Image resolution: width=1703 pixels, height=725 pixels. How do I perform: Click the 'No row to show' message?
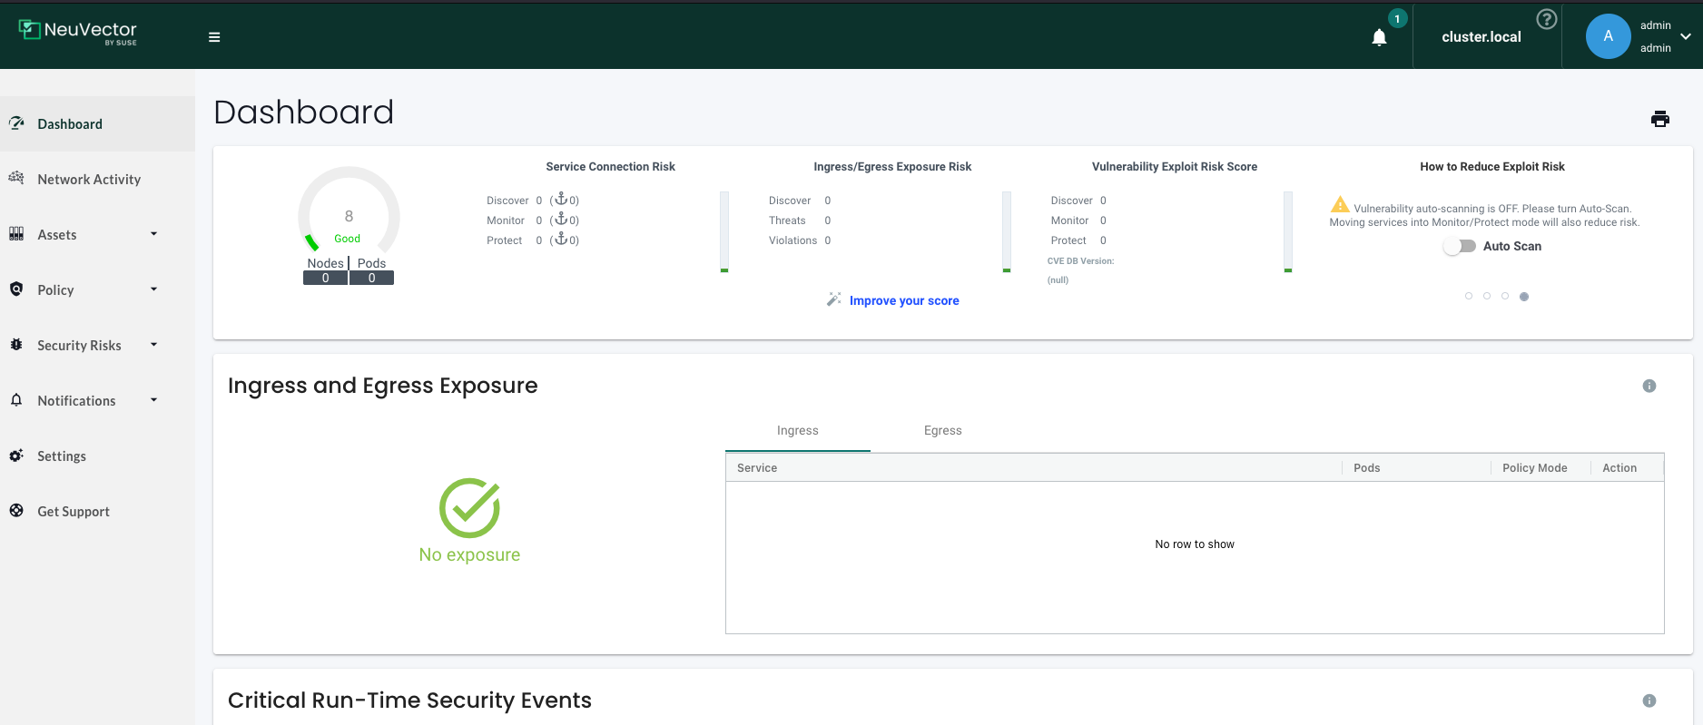click(x=1195, y=544)
